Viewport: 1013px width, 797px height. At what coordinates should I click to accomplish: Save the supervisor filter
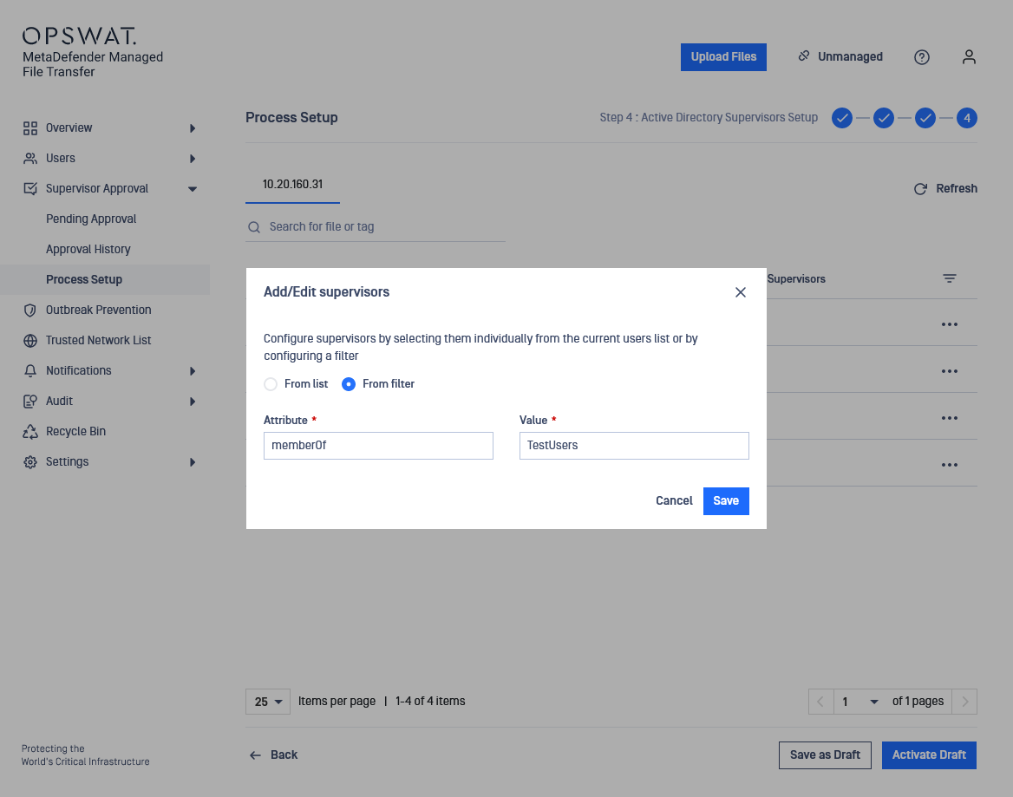(726, 501)
